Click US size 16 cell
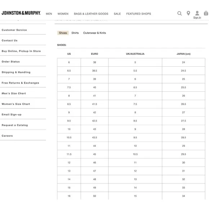209x209 pixels. tap(69, 196)
